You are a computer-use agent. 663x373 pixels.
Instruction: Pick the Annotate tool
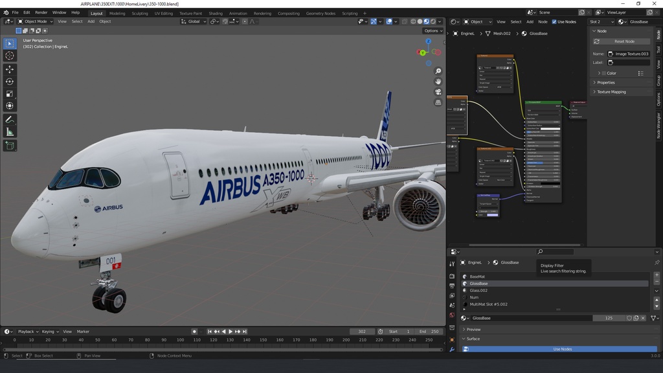click(10, 119)
